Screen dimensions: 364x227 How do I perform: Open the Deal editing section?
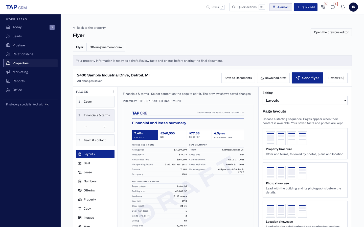[95, 163]
